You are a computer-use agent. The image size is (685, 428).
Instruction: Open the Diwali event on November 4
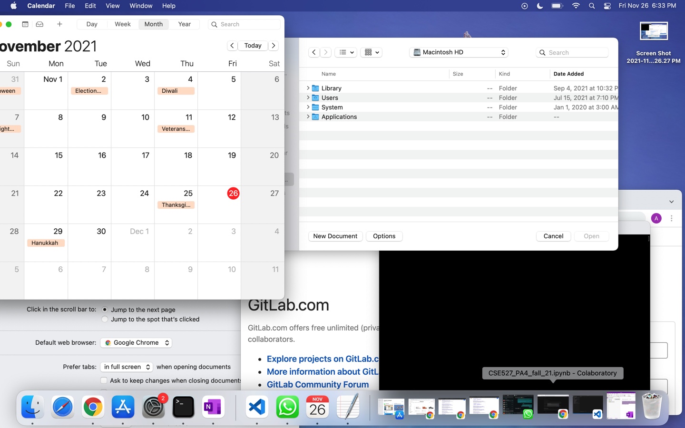click(176, 91)
